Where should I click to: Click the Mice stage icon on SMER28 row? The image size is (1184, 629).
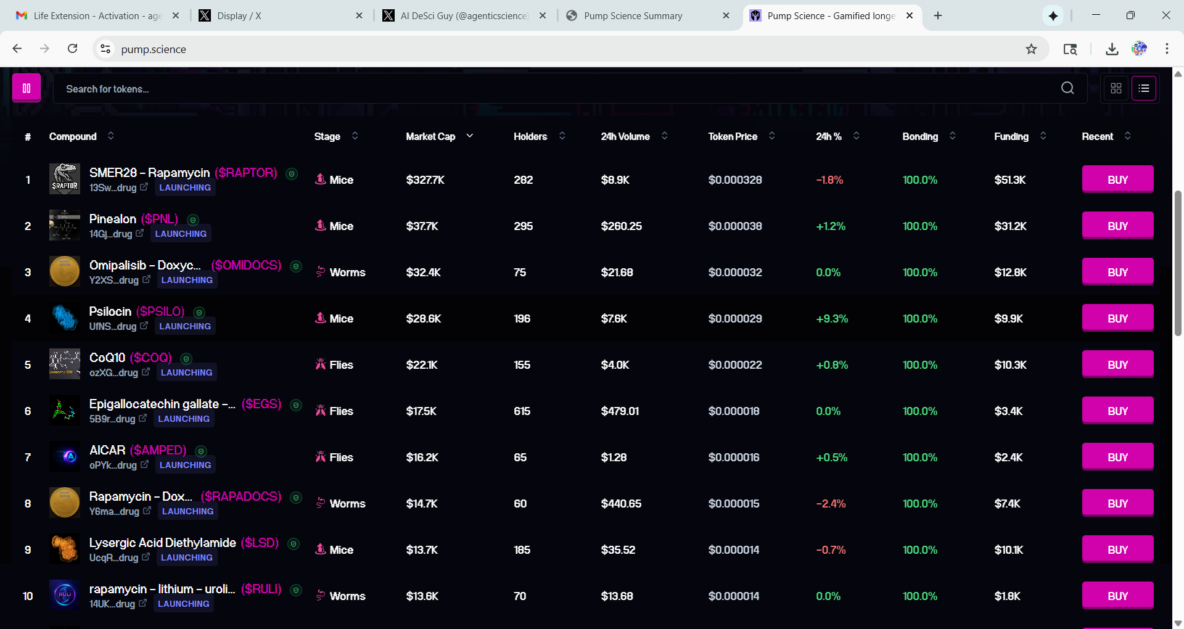320,179
